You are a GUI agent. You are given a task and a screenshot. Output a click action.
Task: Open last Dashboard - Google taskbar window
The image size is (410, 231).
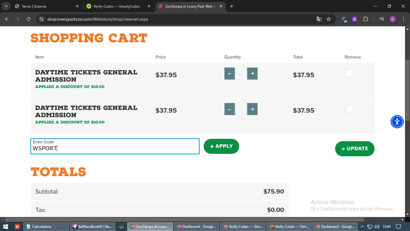335,227
